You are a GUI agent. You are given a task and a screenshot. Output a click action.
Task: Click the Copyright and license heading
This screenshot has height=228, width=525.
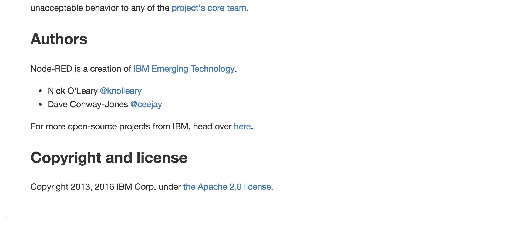[109, 158]
